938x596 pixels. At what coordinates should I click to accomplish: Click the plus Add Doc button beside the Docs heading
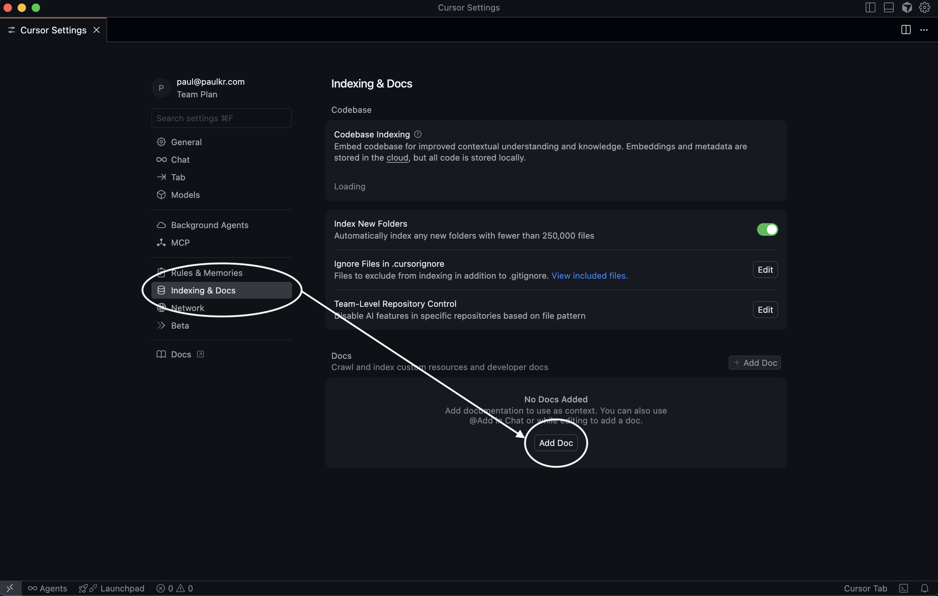755,363
